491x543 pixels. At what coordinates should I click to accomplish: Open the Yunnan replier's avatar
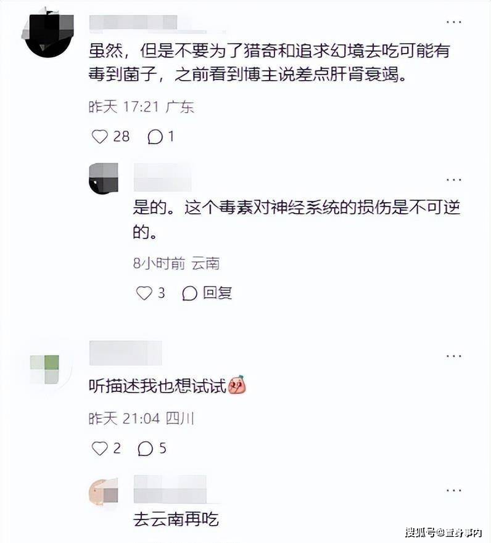(104, 178)
